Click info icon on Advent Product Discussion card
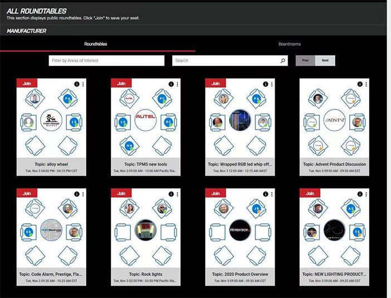This screenshot has width=391, height=298. (x=360, y=84)
